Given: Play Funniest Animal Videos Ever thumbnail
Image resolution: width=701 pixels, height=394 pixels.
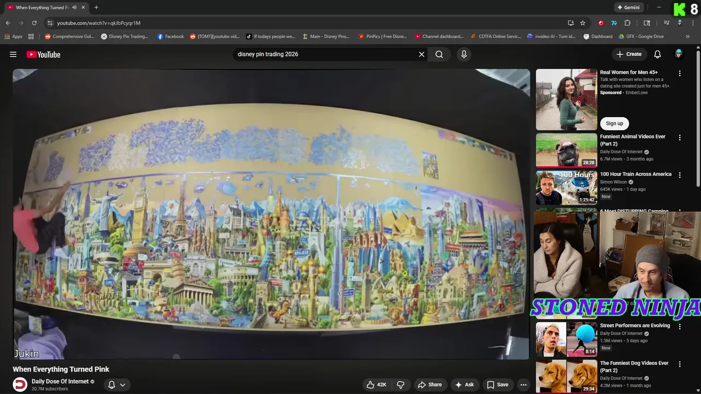Looking at the screenshot, I should point(566,150).
